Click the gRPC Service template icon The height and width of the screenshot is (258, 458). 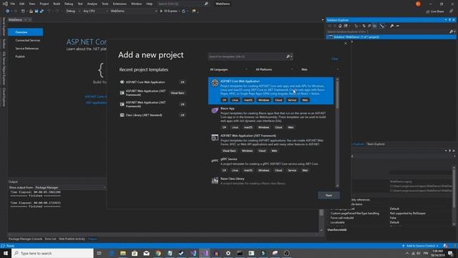(215, 161)
